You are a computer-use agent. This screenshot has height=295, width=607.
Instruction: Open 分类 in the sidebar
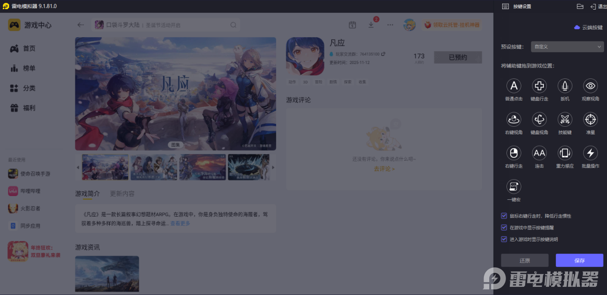coord(22,88)
